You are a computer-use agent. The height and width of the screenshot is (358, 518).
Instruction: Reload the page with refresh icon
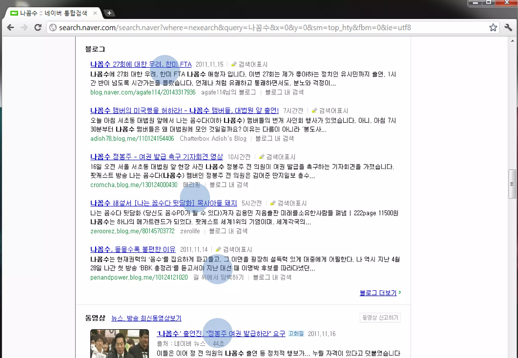pos(38,28)
